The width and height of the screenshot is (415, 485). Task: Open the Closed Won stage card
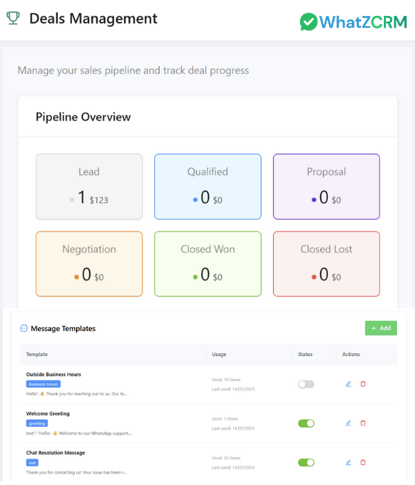[x=207, y=264]
